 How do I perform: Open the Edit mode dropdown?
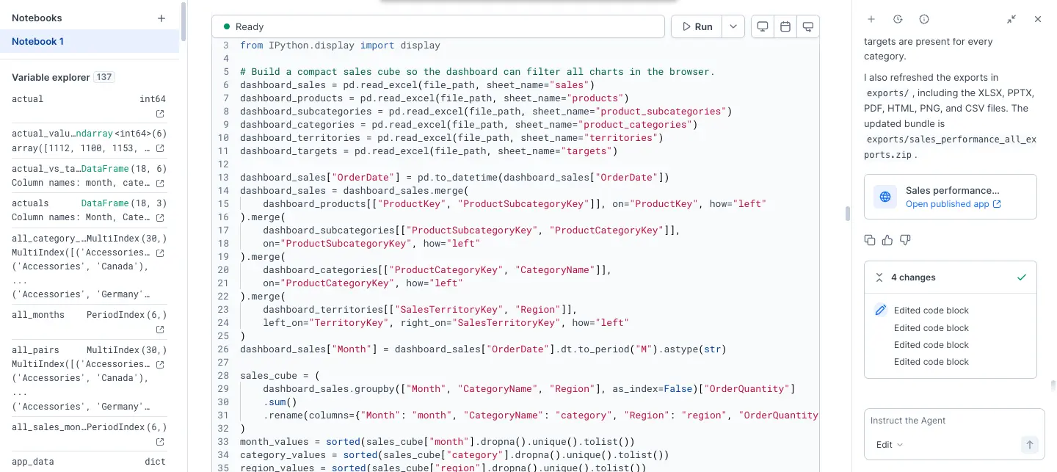889,445
